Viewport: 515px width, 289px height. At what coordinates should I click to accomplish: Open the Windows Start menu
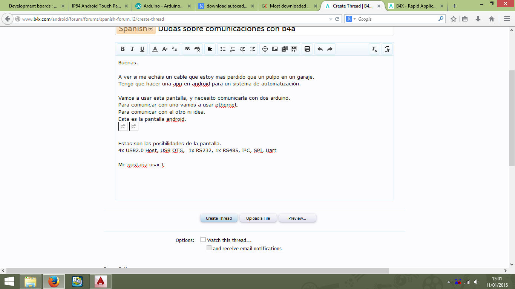tap(9, 281)
